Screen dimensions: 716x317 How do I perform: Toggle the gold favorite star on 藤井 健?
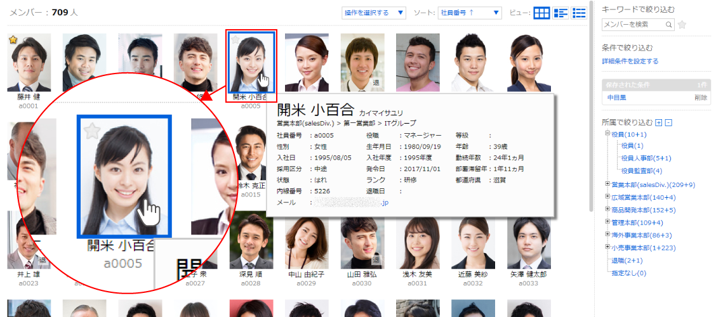coord(13,40)
